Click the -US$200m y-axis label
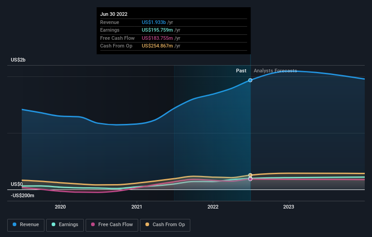The height and width of the screenshot is (237, 372). click(23, 195)
